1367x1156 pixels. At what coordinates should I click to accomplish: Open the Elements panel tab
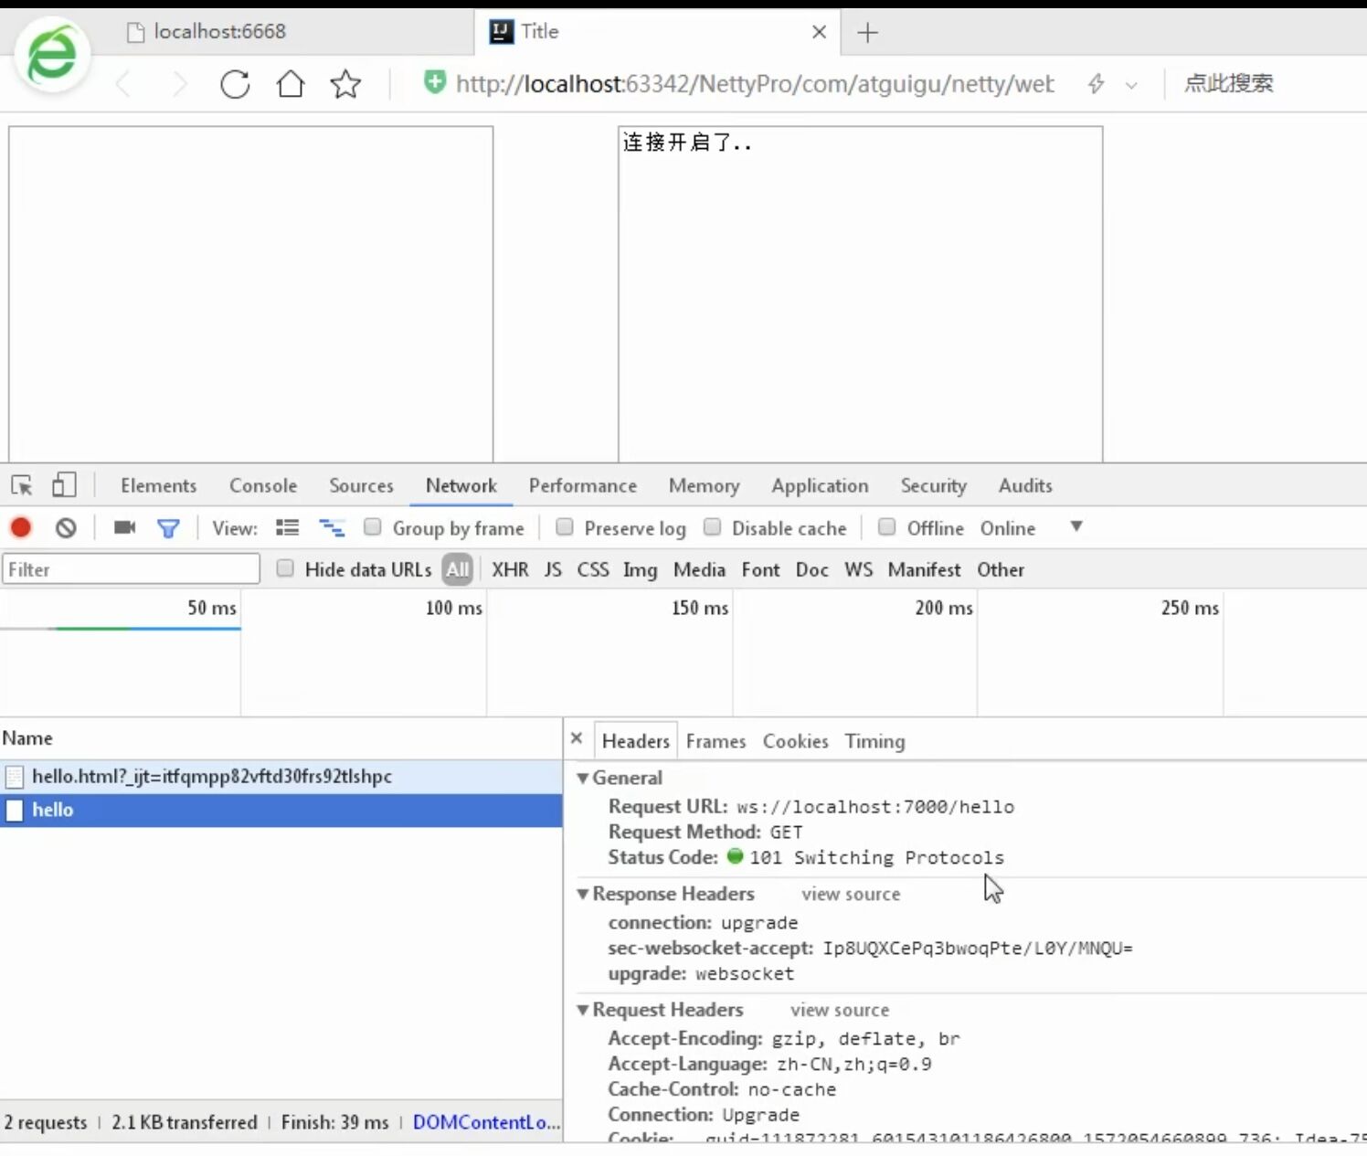[x=158, y=485]
